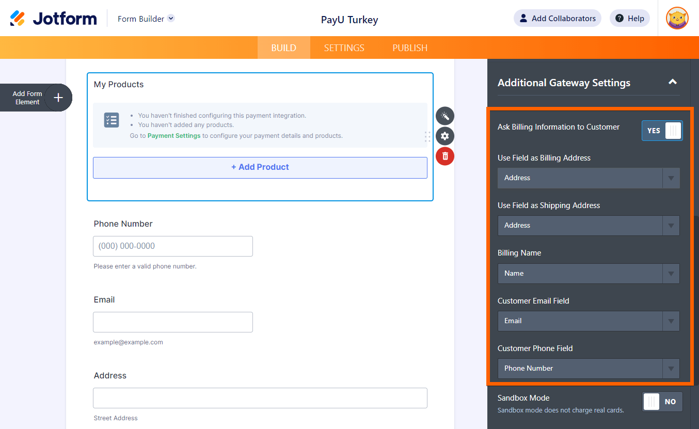
Task: Switch to the SETTINGS tab
Action: (x=344, y=47)
